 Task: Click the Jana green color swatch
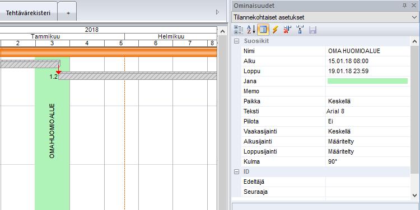pos(367,81)
